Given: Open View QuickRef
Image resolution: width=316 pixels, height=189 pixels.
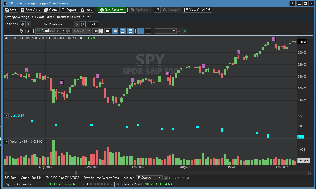Looking at the screenshot, I should (x=197, y=10).
